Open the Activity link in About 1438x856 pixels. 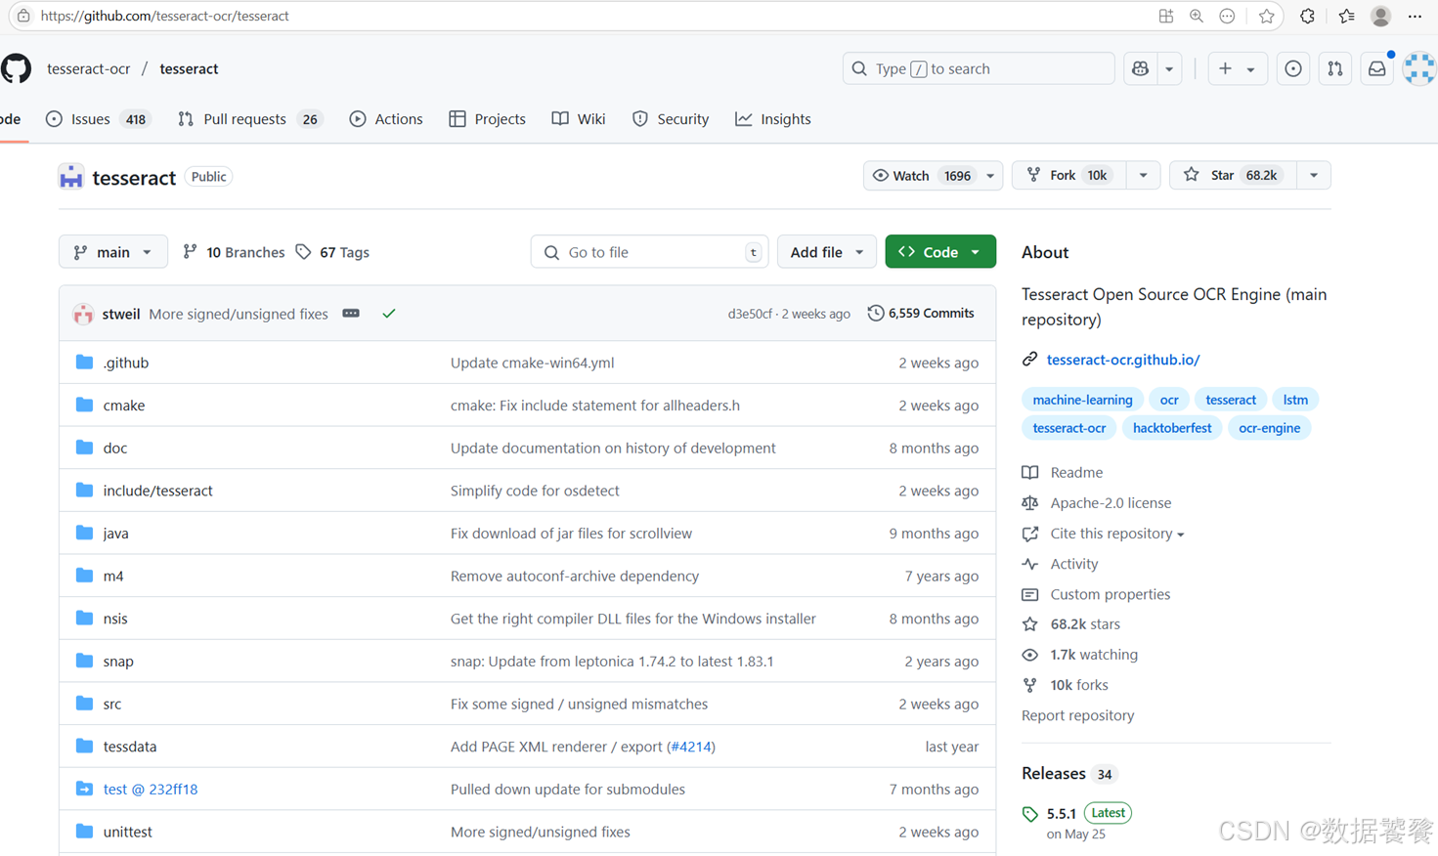pos(1074,564)
